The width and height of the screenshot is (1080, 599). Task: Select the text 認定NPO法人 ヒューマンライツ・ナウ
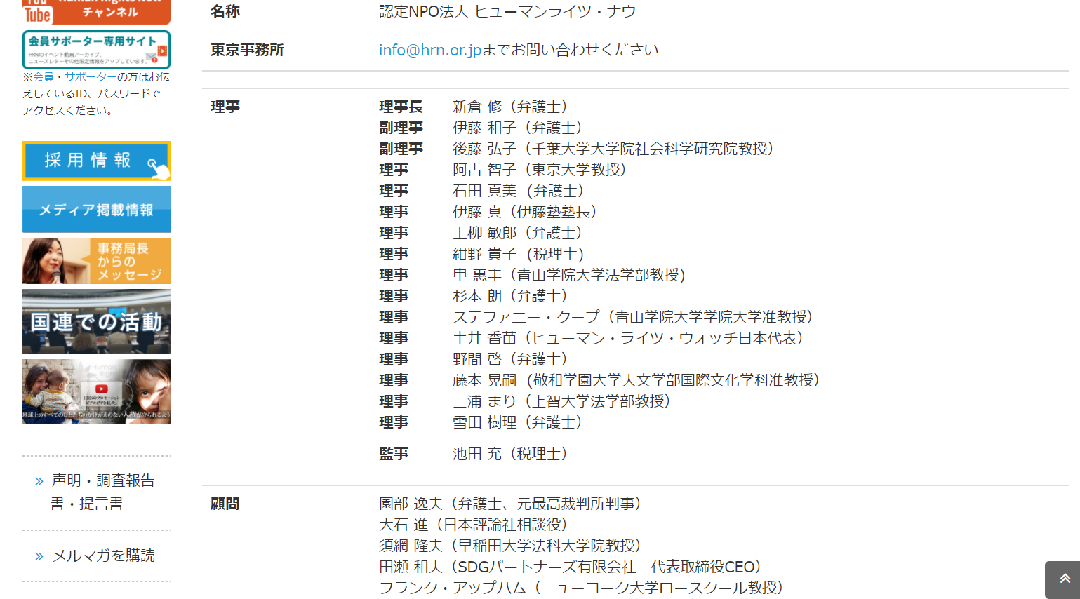pos(507,11)
